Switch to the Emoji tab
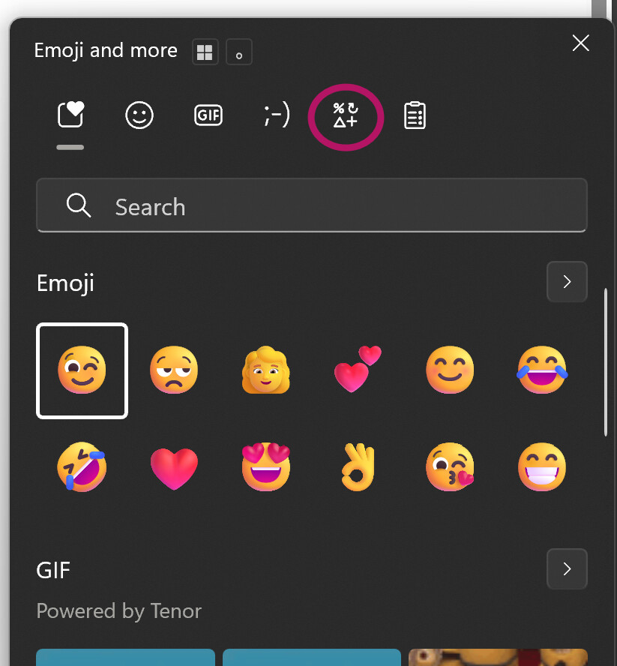 [139, 115]
